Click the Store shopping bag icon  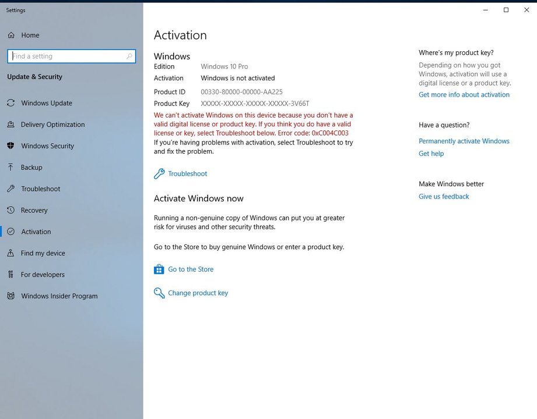159,269
